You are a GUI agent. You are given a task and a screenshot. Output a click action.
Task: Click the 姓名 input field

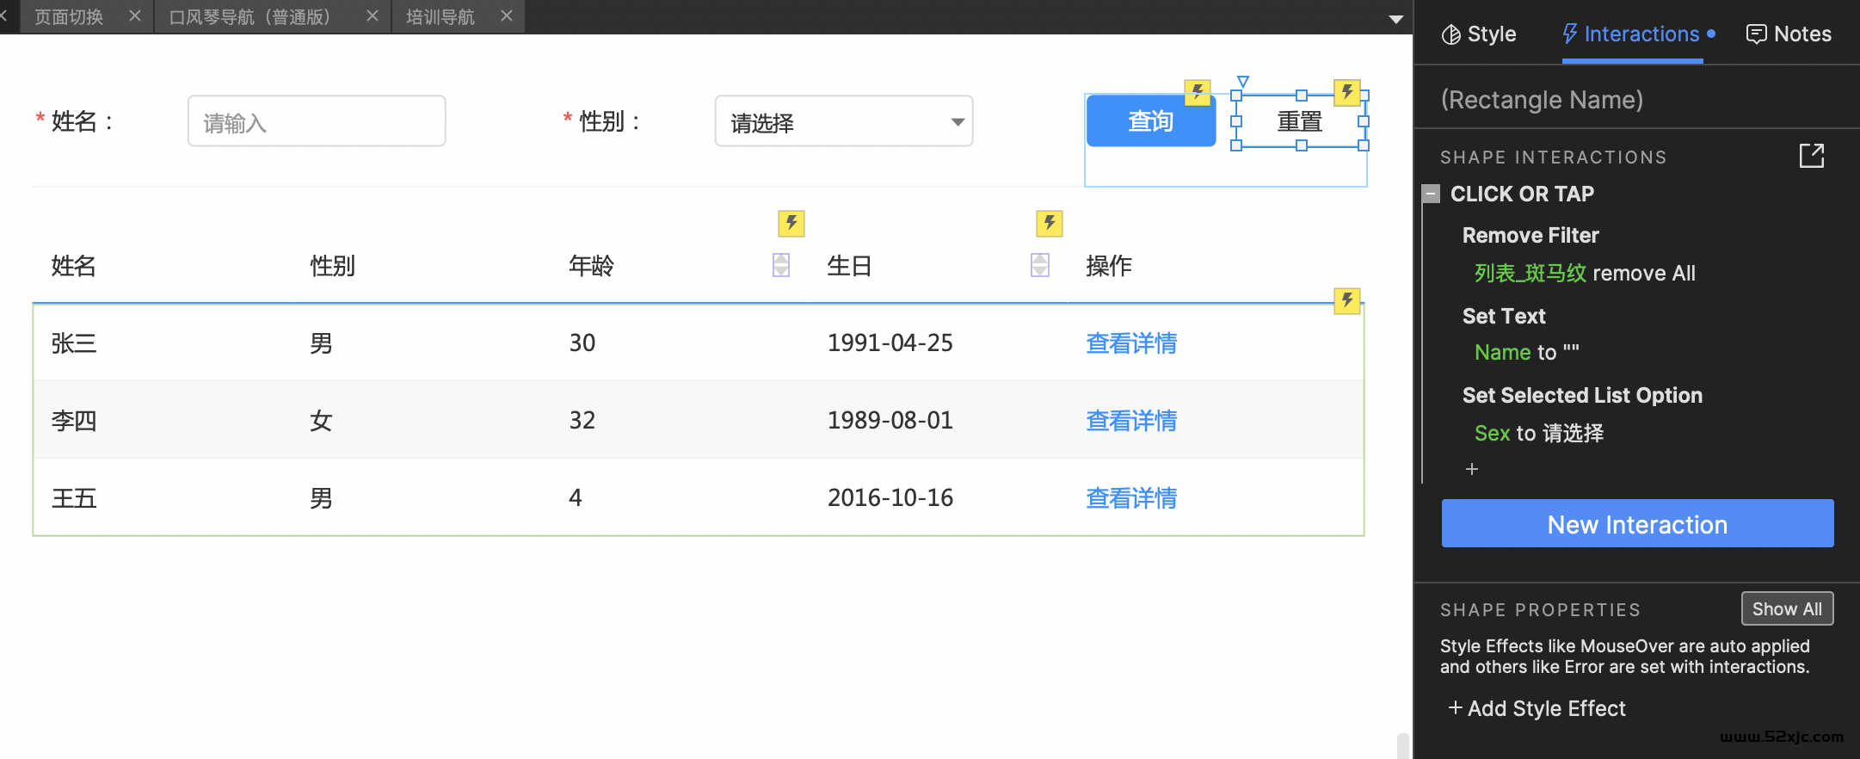coord(317,121)
